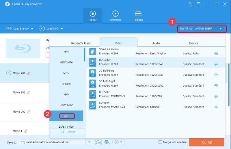The height and width of the screenshot is (149, 231).
Task: Select the HD 720P preset name
Action: 104,92
